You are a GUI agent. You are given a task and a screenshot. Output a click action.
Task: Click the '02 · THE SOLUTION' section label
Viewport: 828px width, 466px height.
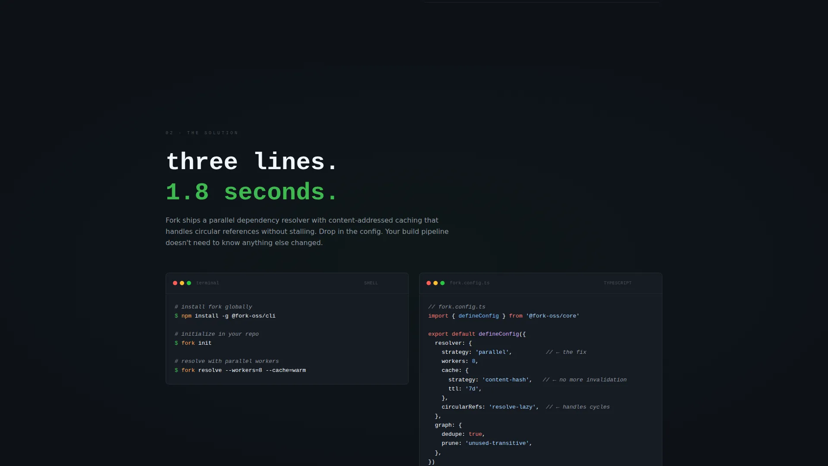coord(202,133)
